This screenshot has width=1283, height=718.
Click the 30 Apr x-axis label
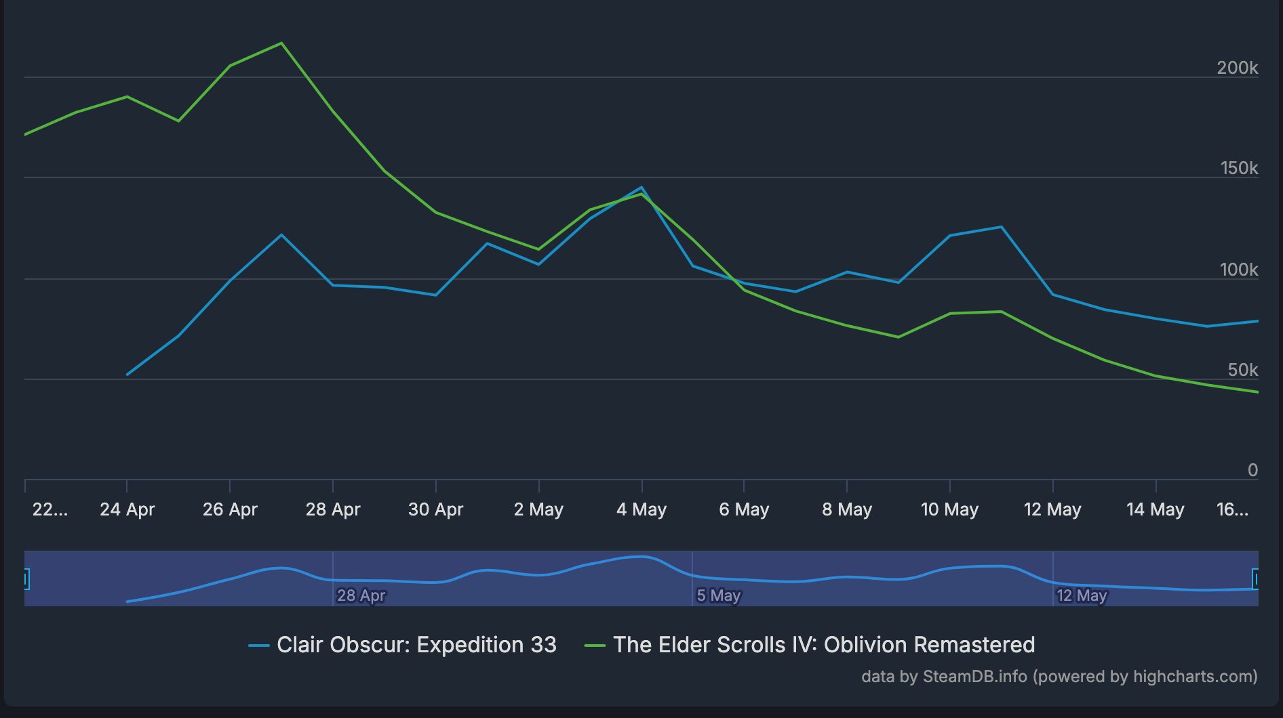coord(435,509)
